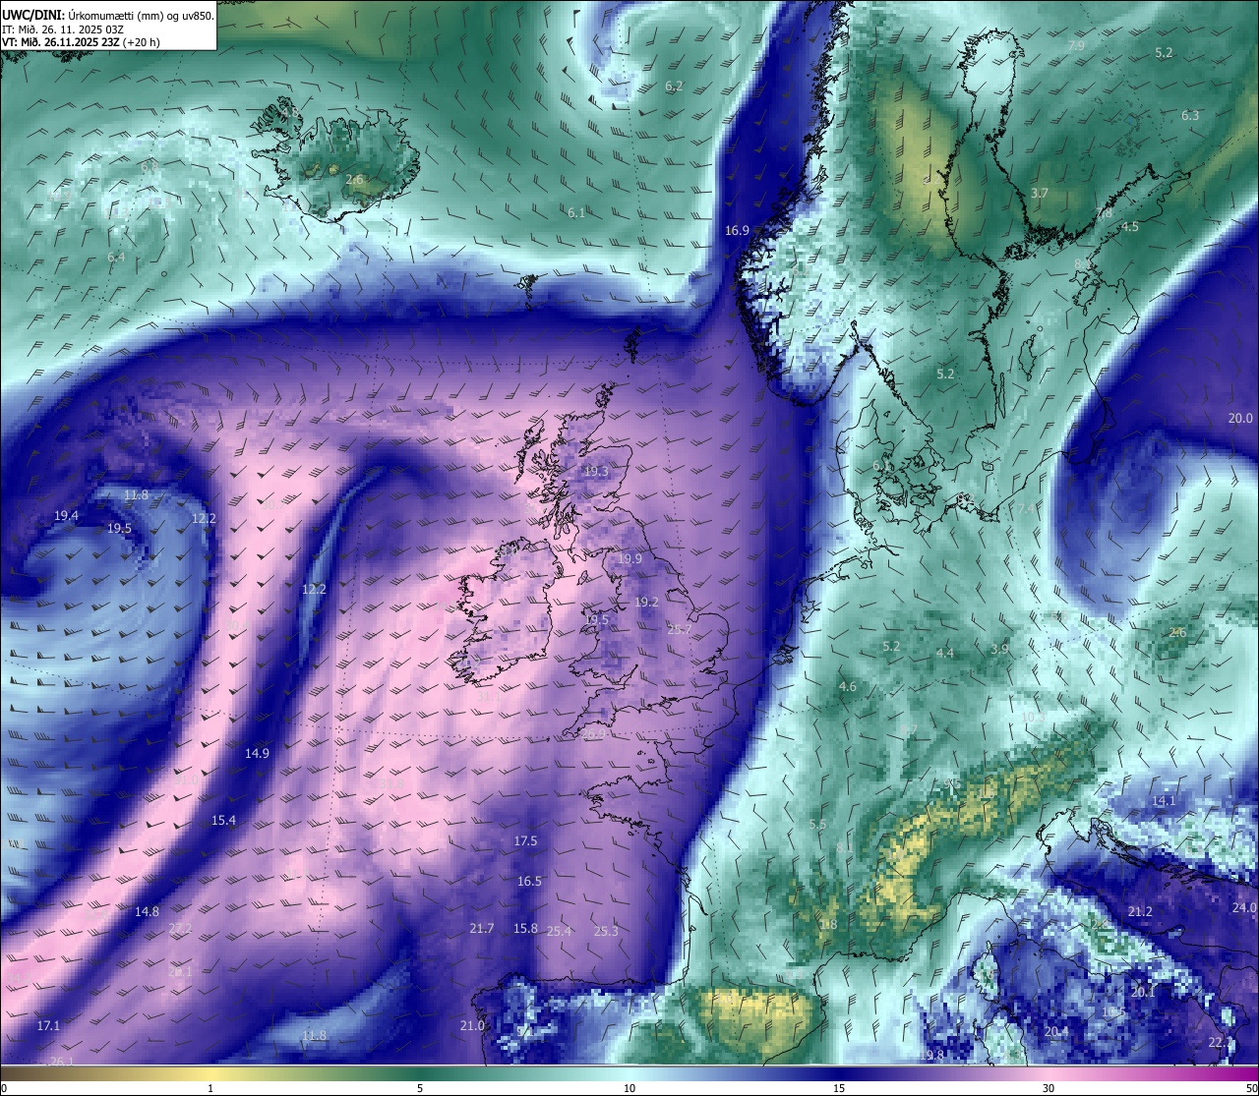1259x1096 pixels.
Task: Click the 16.9 value off the Norwegian coast
Action: [x=737, y=231]
